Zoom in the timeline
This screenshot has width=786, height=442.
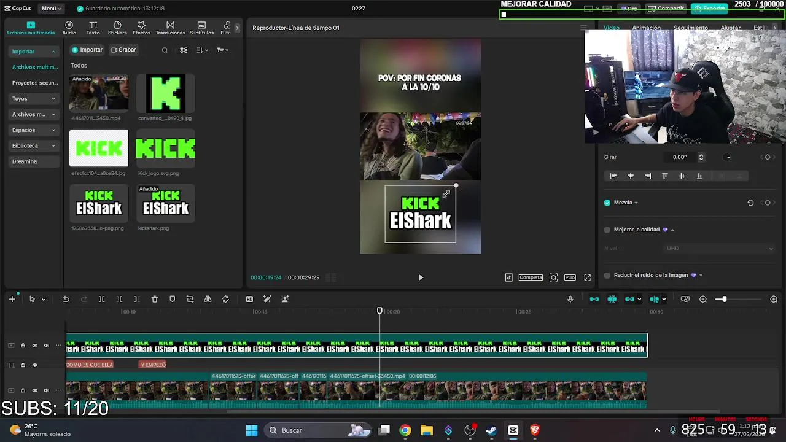click(774, 299)
